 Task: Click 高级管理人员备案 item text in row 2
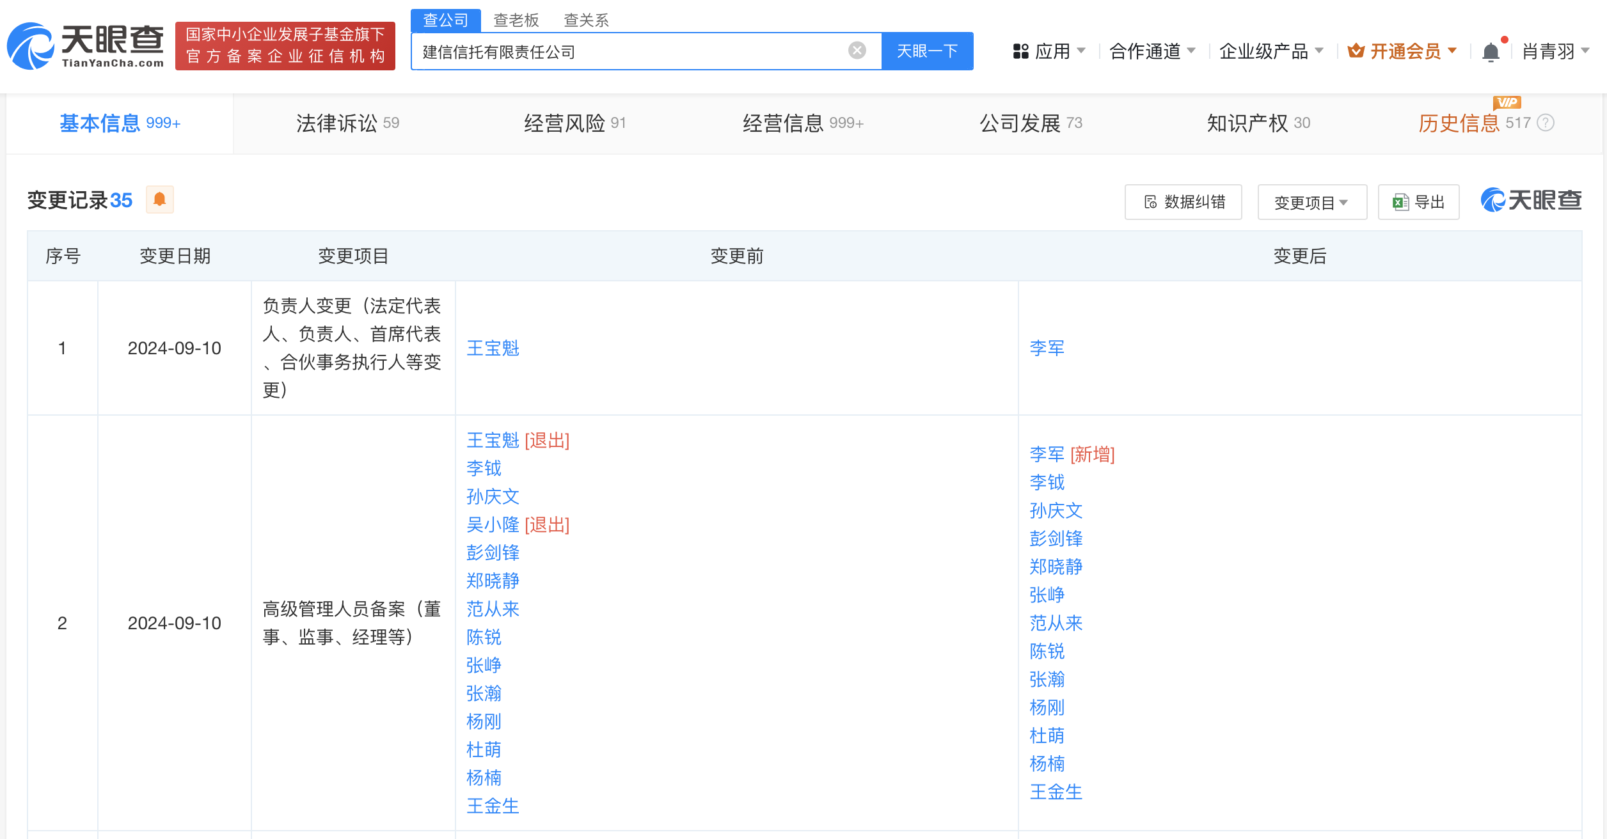pyautogui.click(x=352, y=623)
